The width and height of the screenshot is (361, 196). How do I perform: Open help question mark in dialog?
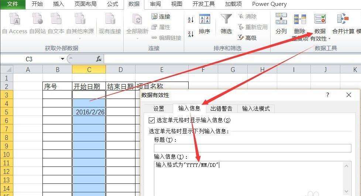coord(328,94)
